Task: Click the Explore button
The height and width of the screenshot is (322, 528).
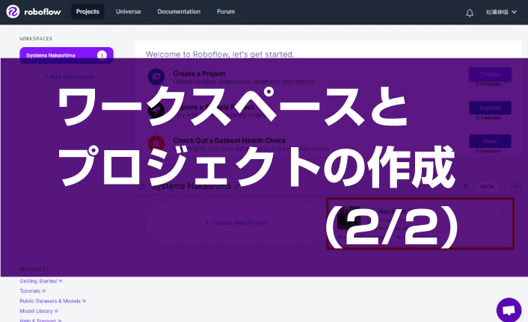Action: coord(490,108)
